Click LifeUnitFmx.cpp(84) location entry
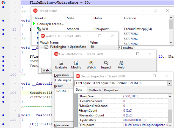The width and height of the screenshot is (174, 128). (x=138, y=29)
